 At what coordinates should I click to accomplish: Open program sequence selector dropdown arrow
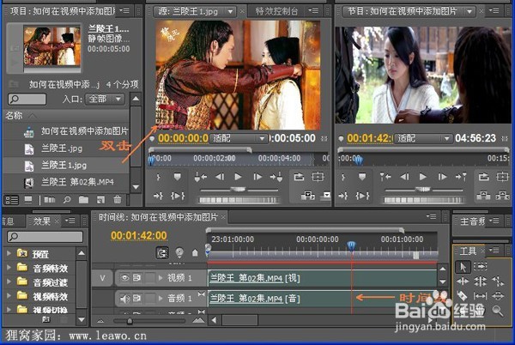point(470,12)
